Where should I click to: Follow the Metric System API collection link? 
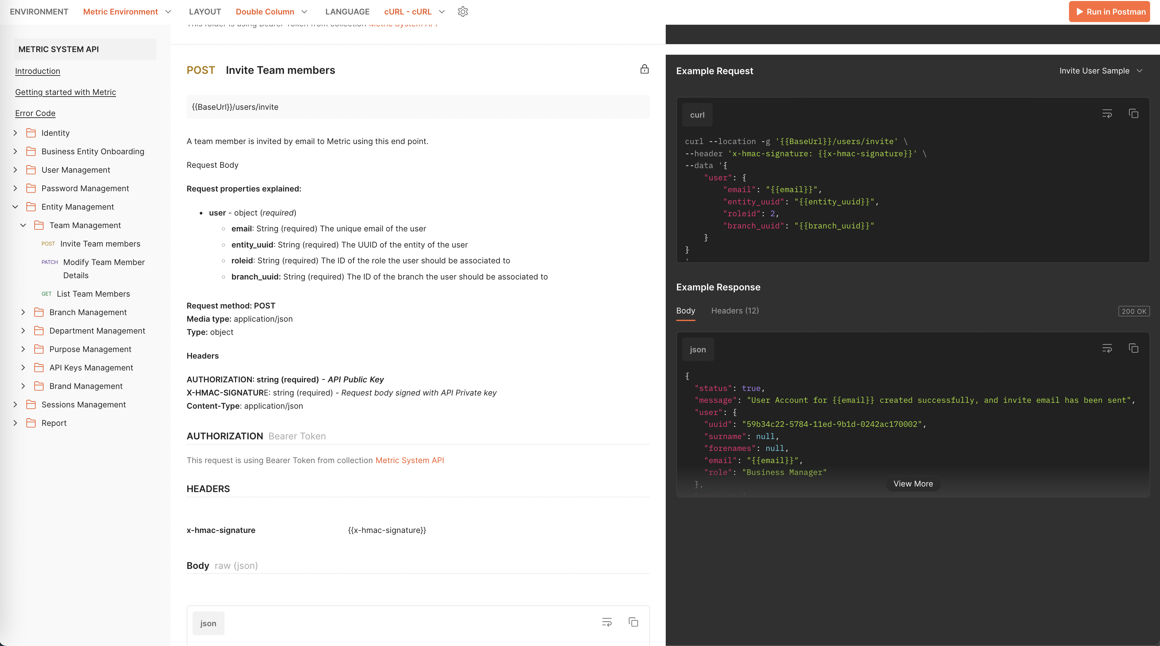click(x=409, y=460)
